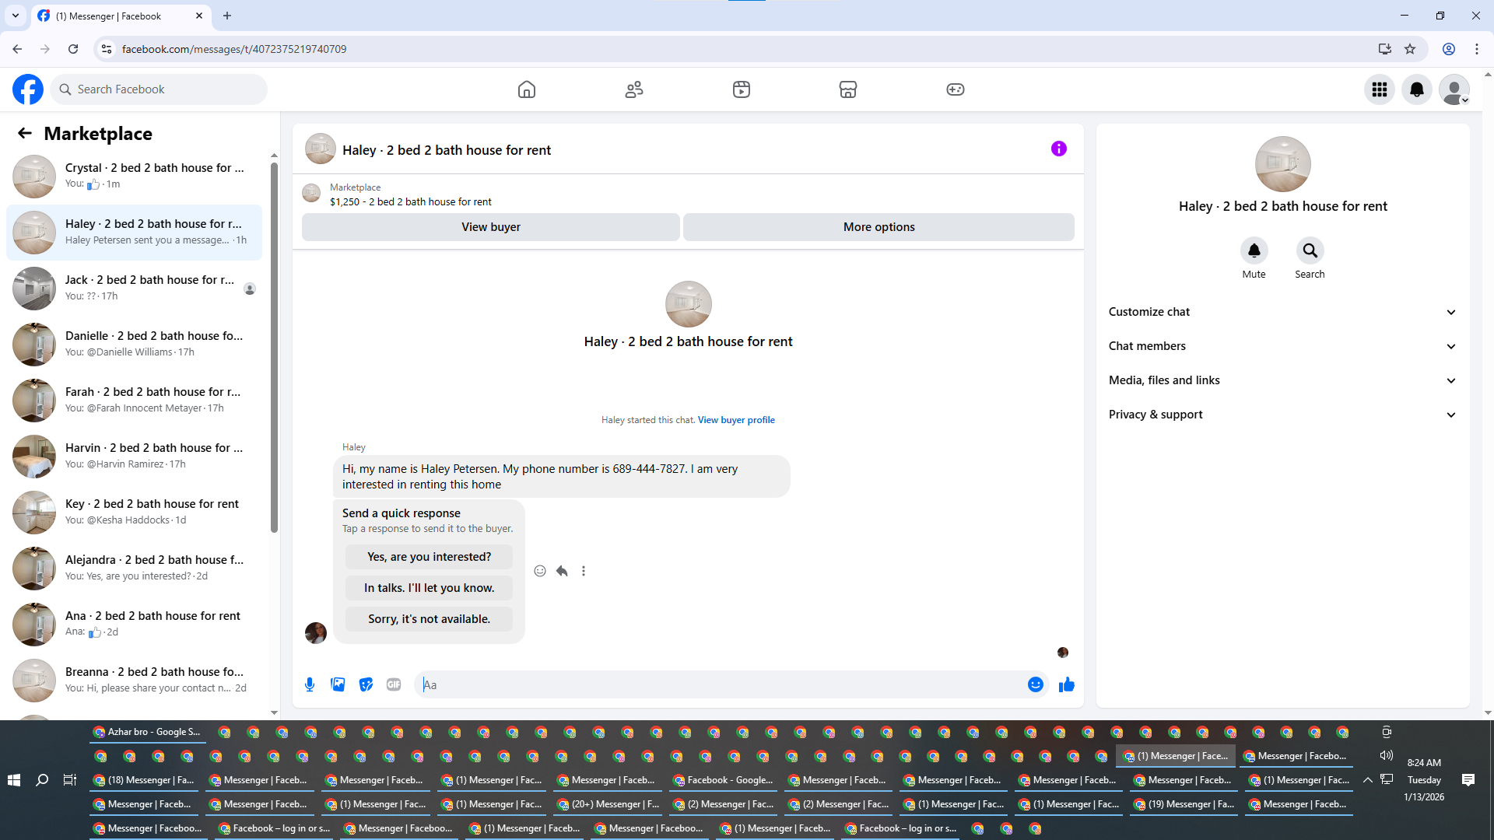Click the purple conversation info icon
The image size is (1494, 840).
click(x=1058, y=149)
